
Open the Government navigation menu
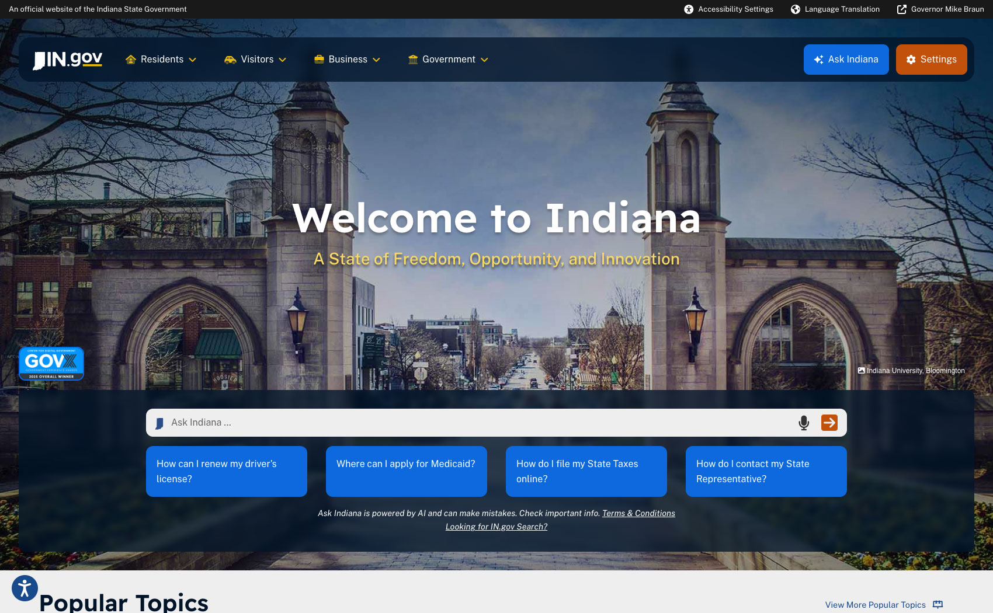point(448,60)
